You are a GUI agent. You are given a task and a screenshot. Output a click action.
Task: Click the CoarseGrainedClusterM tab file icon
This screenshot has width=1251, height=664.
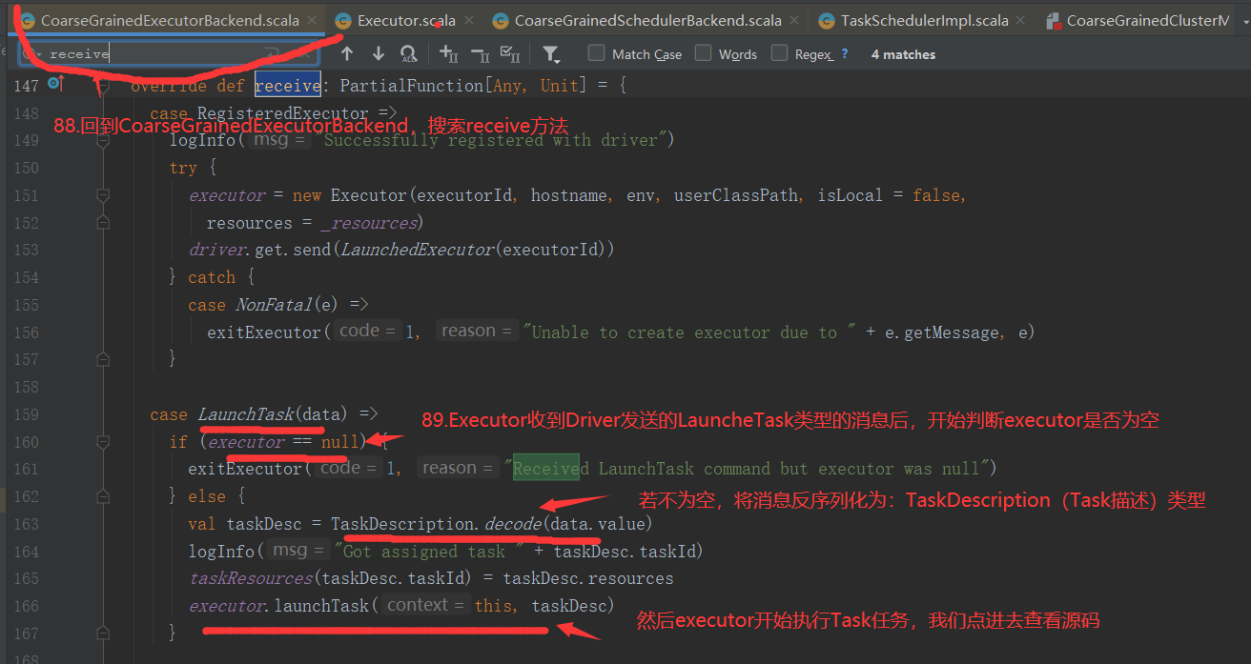coord(1054,20)
